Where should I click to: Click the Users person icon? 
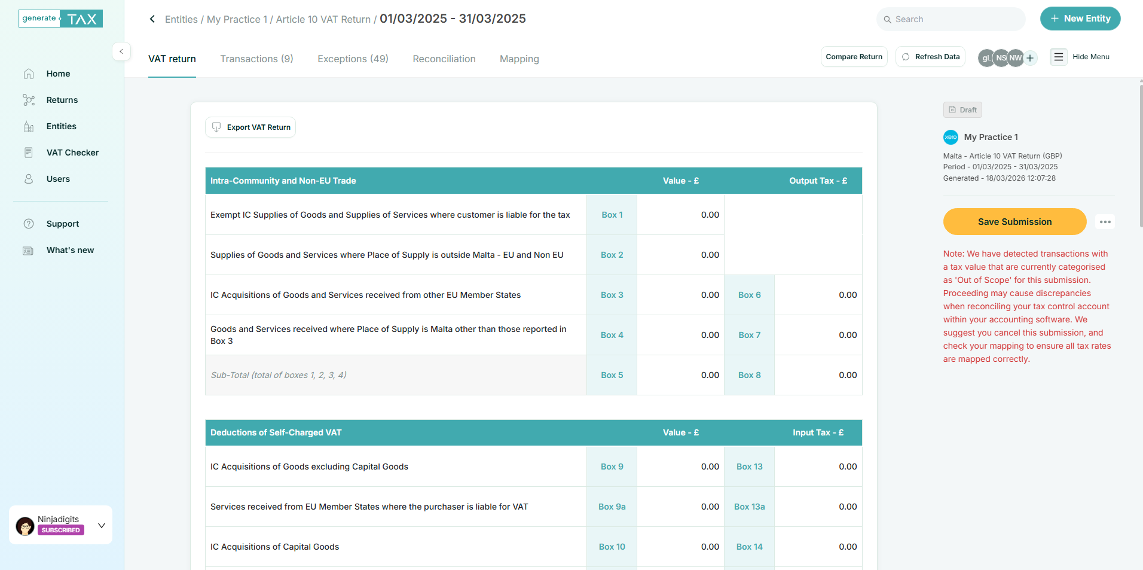pyautogui.click(x=28, y=179)
